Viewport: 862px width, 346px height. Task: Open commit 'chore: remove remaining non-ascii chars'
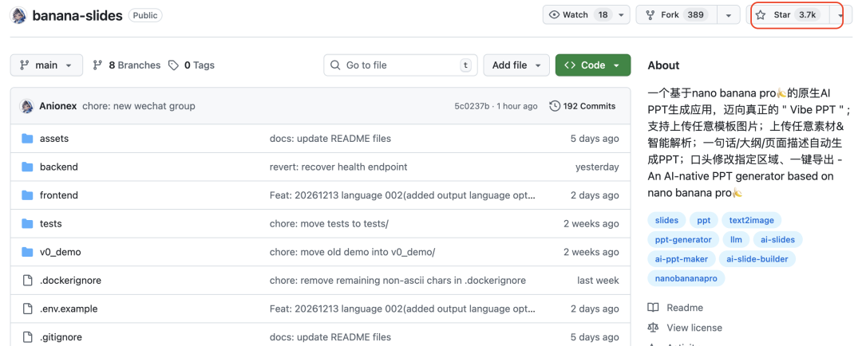[x=397, y=281]
